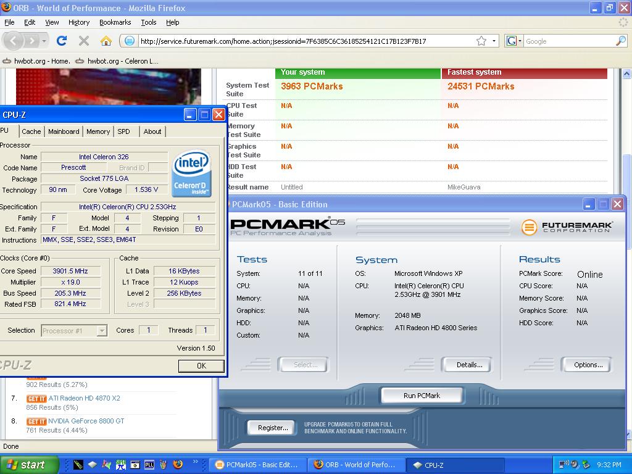632x474 pixels.
Task: Click the Run PCMark button
Action: (x=422, y=396)
